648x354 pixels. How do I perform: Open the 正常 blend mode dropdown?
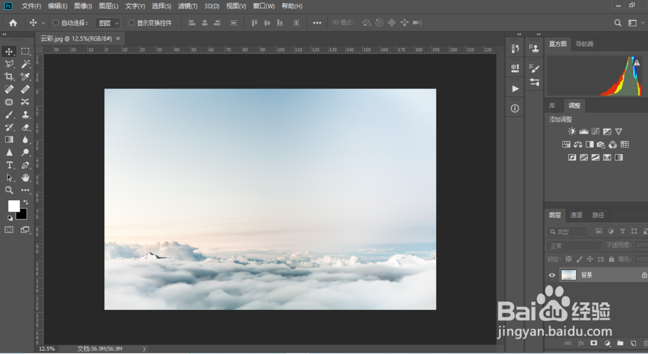(574, 245)
